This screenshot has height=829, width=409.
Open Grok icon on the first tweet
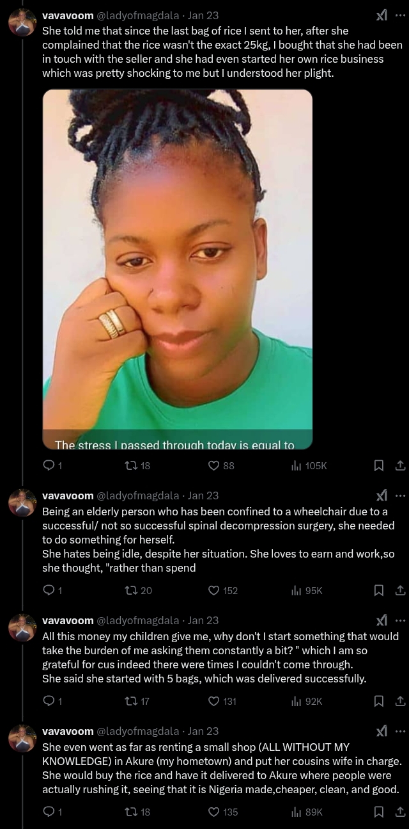pos(382,15)
